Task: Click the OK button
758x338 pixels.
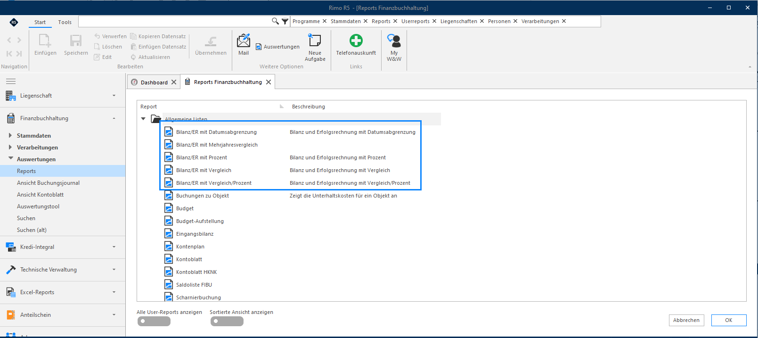Action: point(729,320)
